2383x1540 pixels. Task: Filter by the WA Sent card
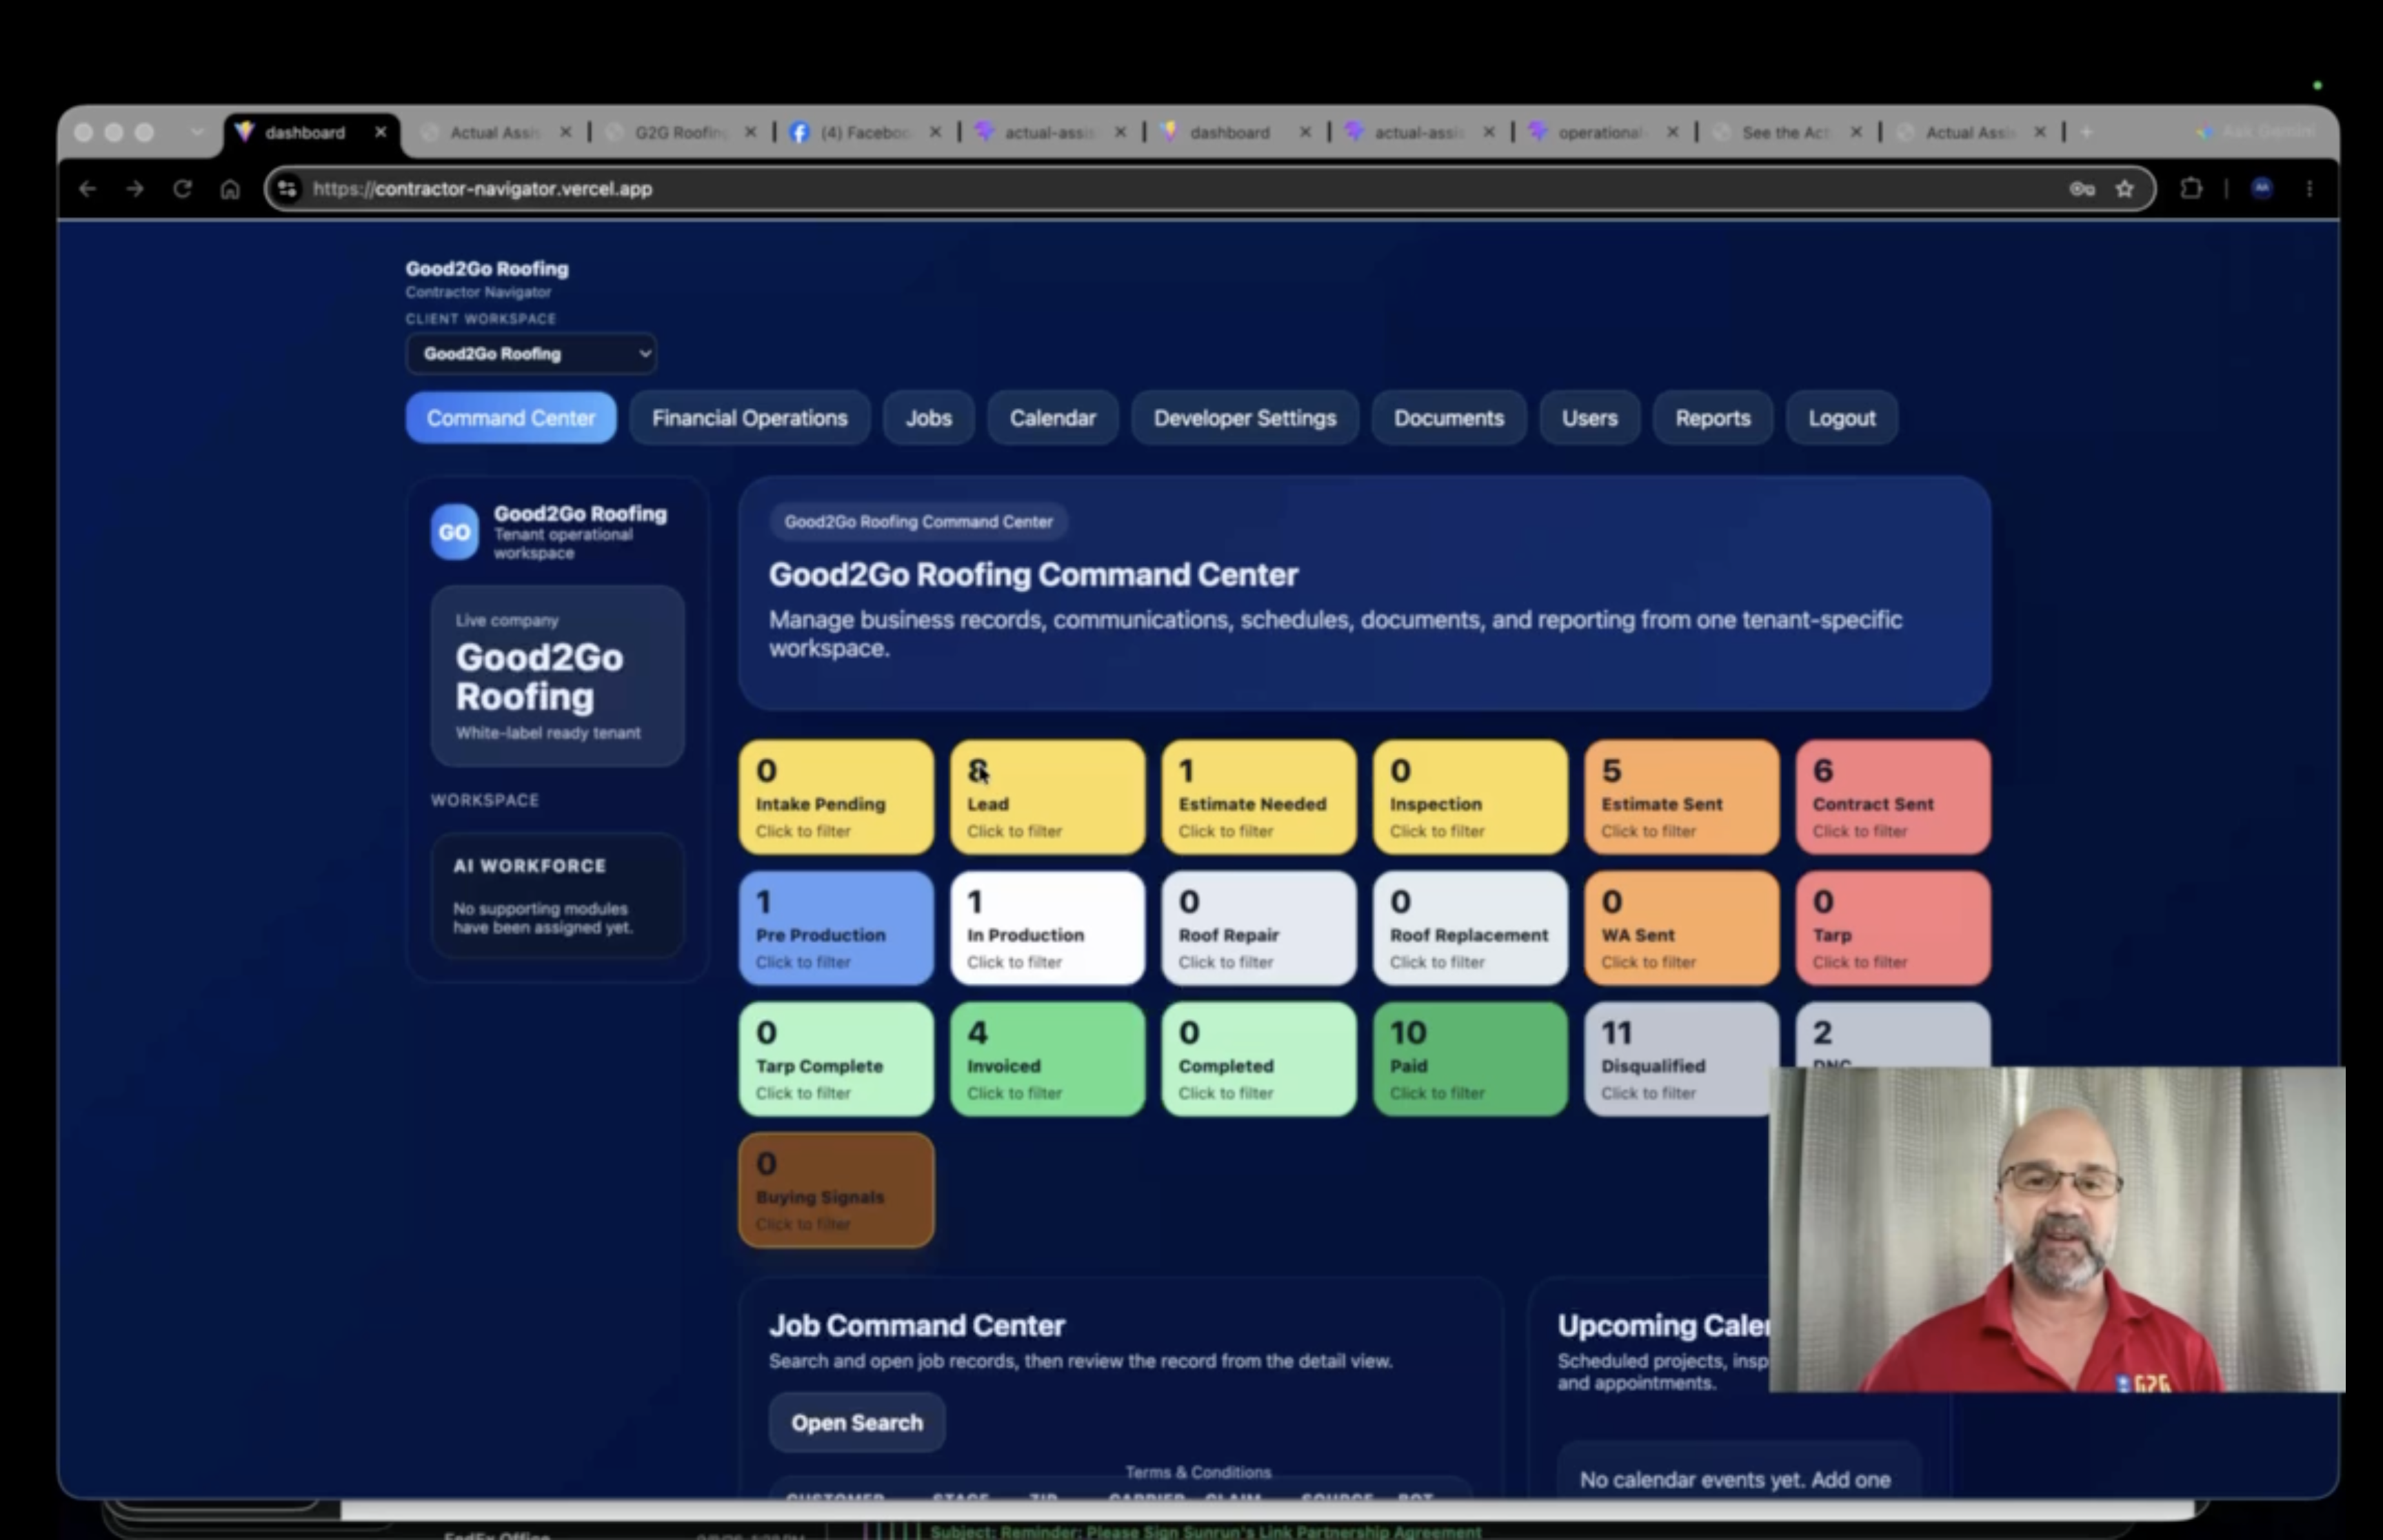[1682, 928]
